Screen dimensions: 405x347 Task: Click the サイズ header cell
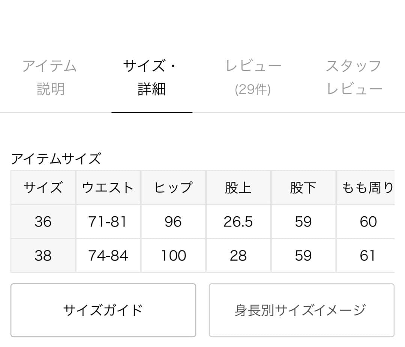click(x=43, y=187)
